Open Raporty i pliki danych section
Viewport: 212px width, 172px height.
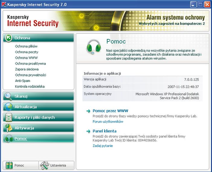click(39, 117)
